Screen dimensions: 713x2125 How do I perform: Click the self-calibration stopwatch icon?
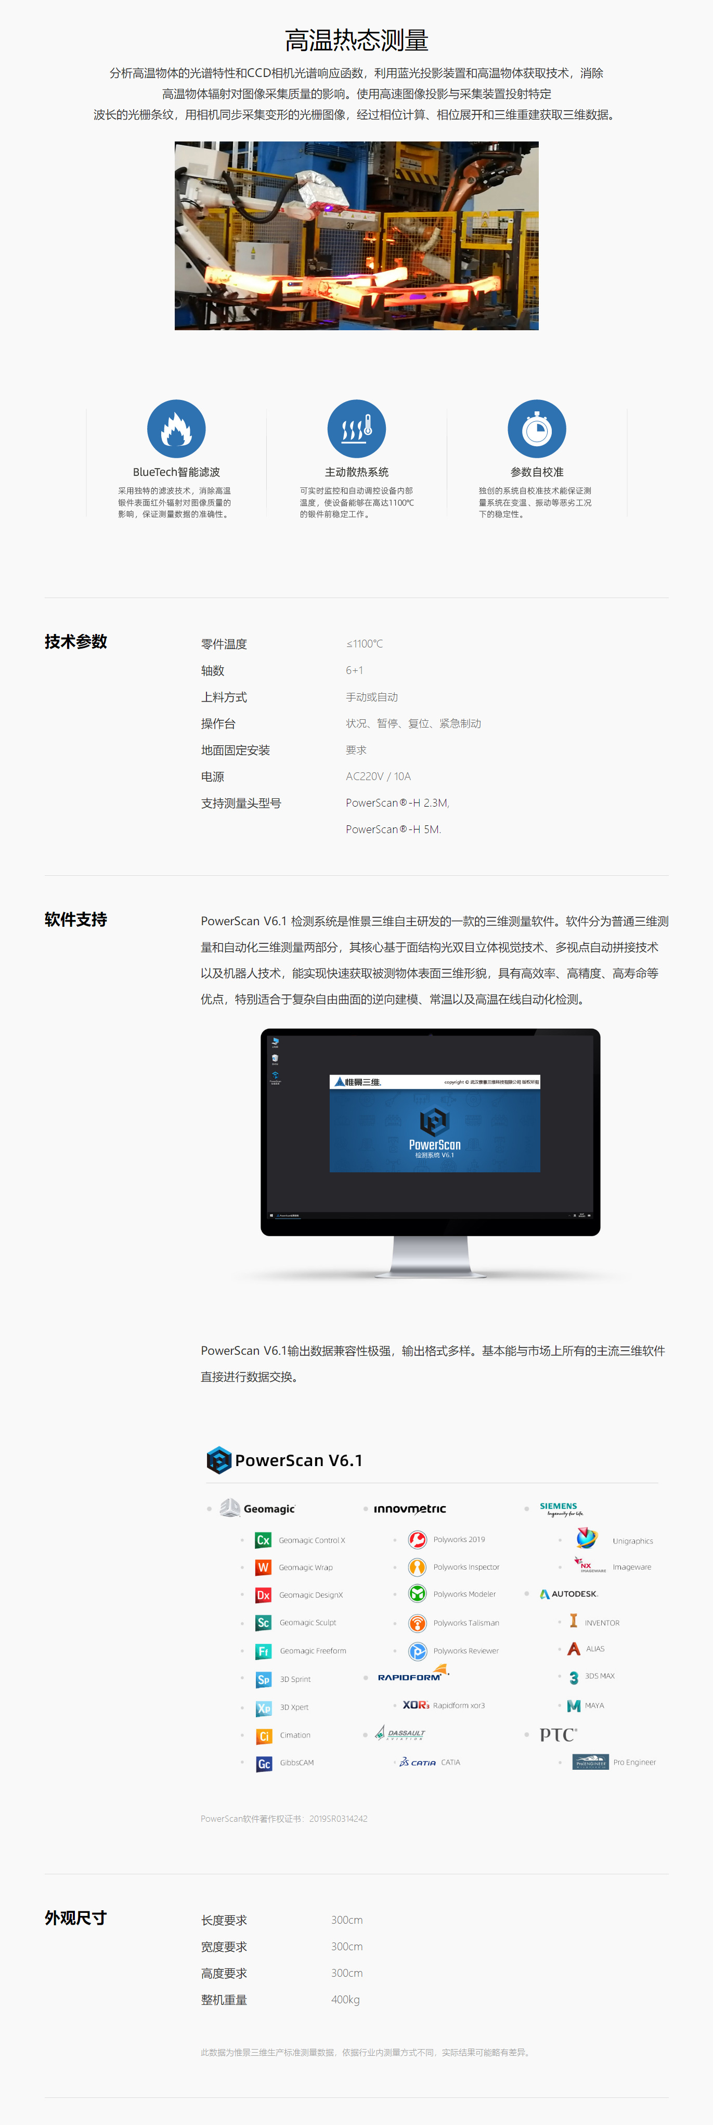click(x=536, y=429)
